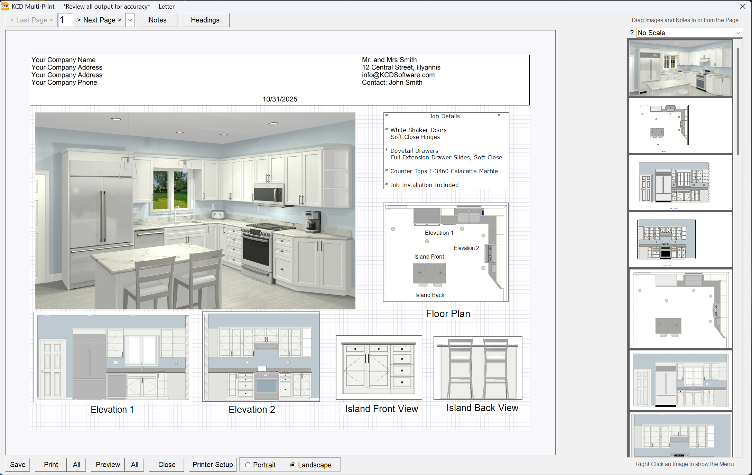Select the partially visible bottom thumbnail in sidebar
Viewport: 752px width, 475px height.
(680, 435)
